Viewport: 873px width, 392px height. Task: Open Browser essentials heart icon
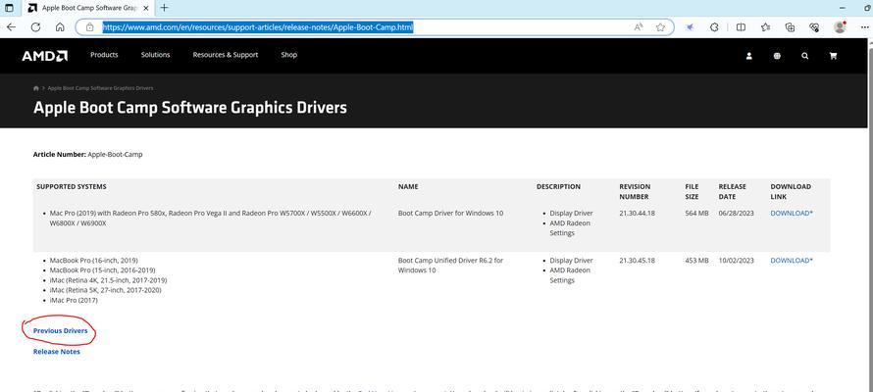pos(814,27)
